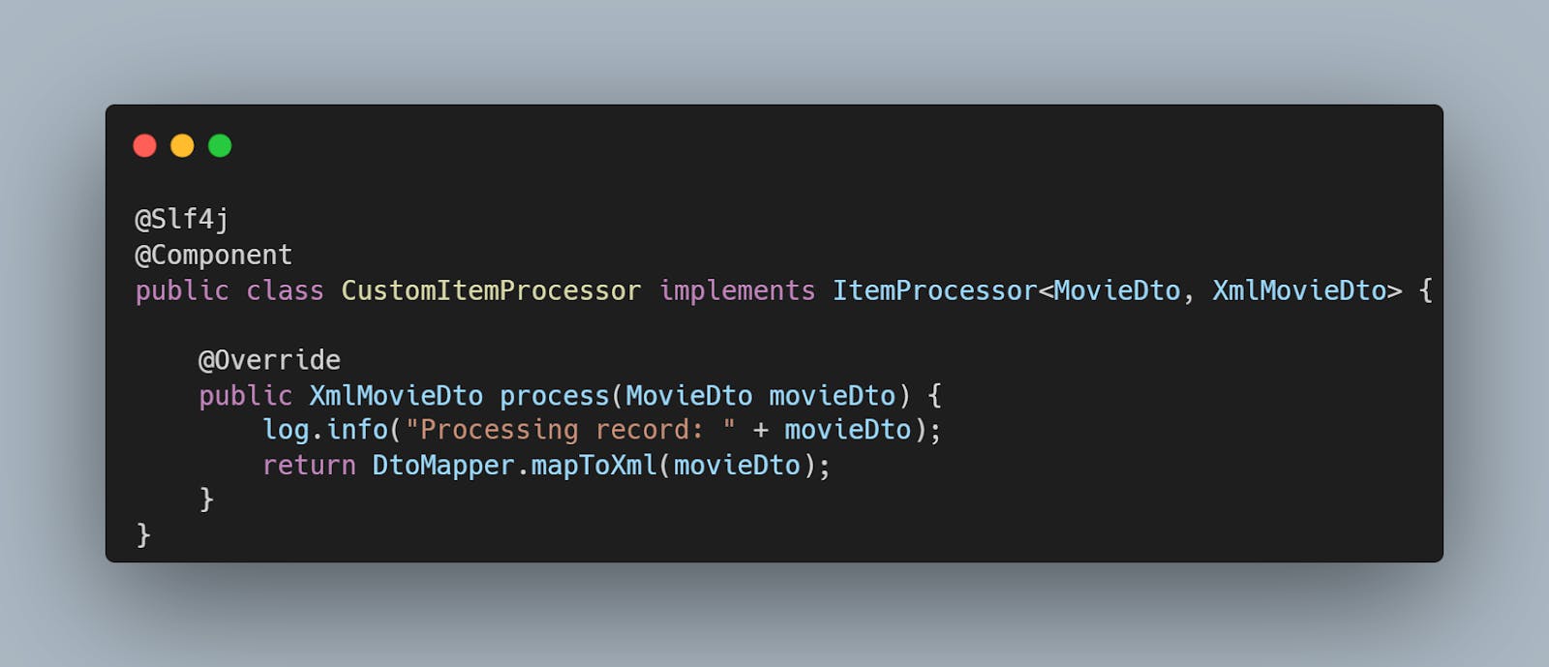
Task: Click the log.info call
Action: pyautogui.click(x=325, y=430)
